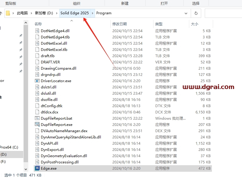Click the Solid Edge icon of Edge.exe
242x178 pixels.
coord(37,168)
